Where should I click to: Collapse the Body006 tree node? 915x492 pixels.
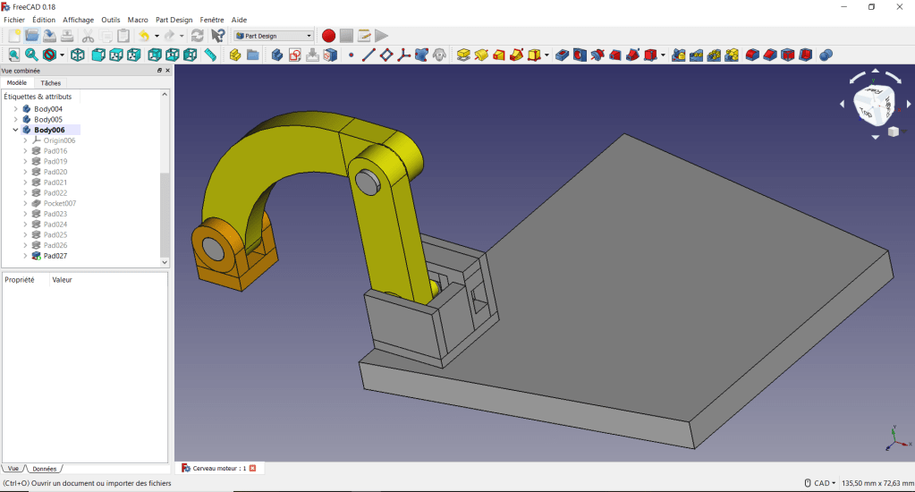(x=15, y=130)
